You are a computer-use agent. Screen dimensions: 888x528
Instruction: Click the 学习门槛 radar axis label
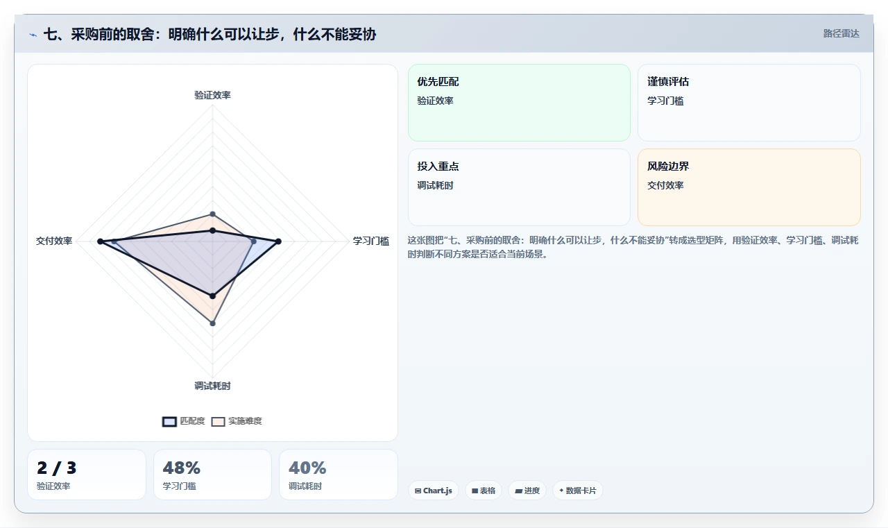tap(371, 241)
